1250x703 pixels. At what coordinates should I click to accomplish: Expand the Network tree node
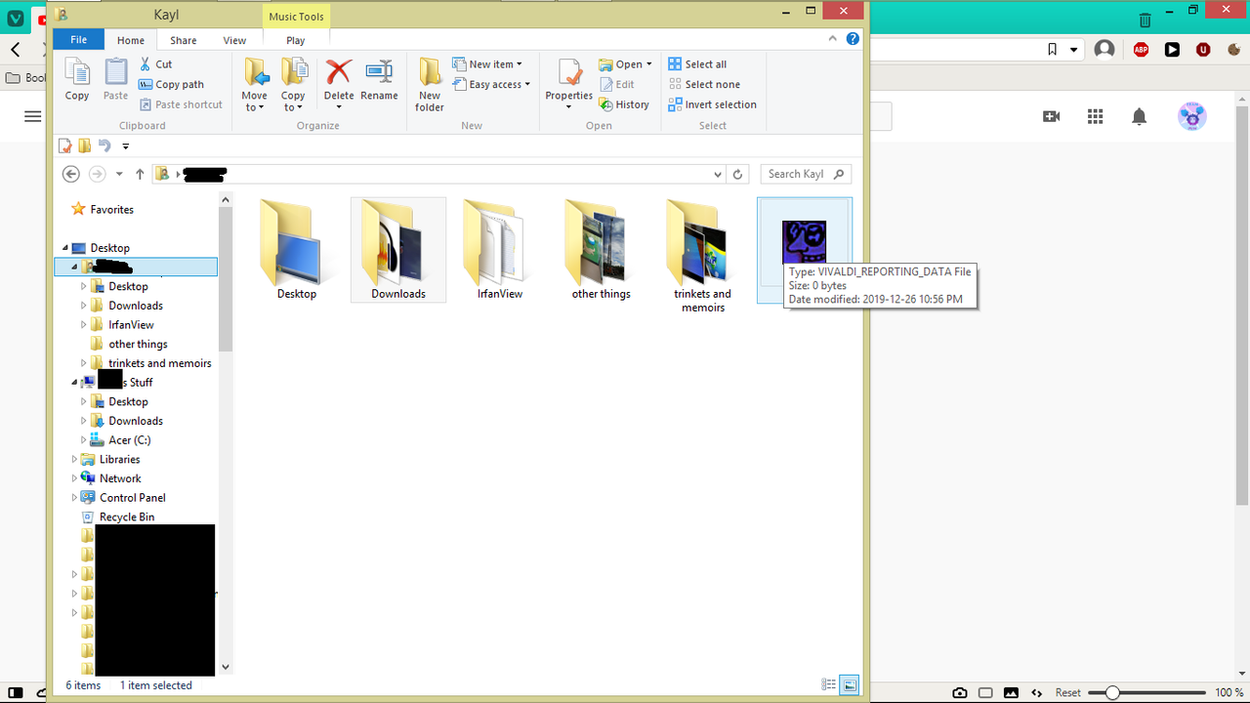[x=74, y=478]
